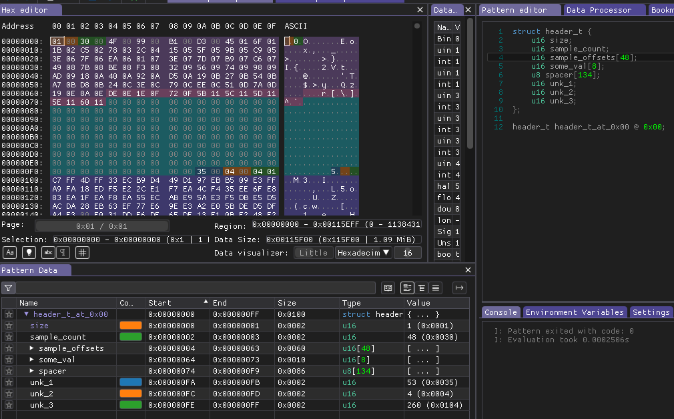
Task: Click the pattern data filter funnel icon
Action: coord(8,288)
